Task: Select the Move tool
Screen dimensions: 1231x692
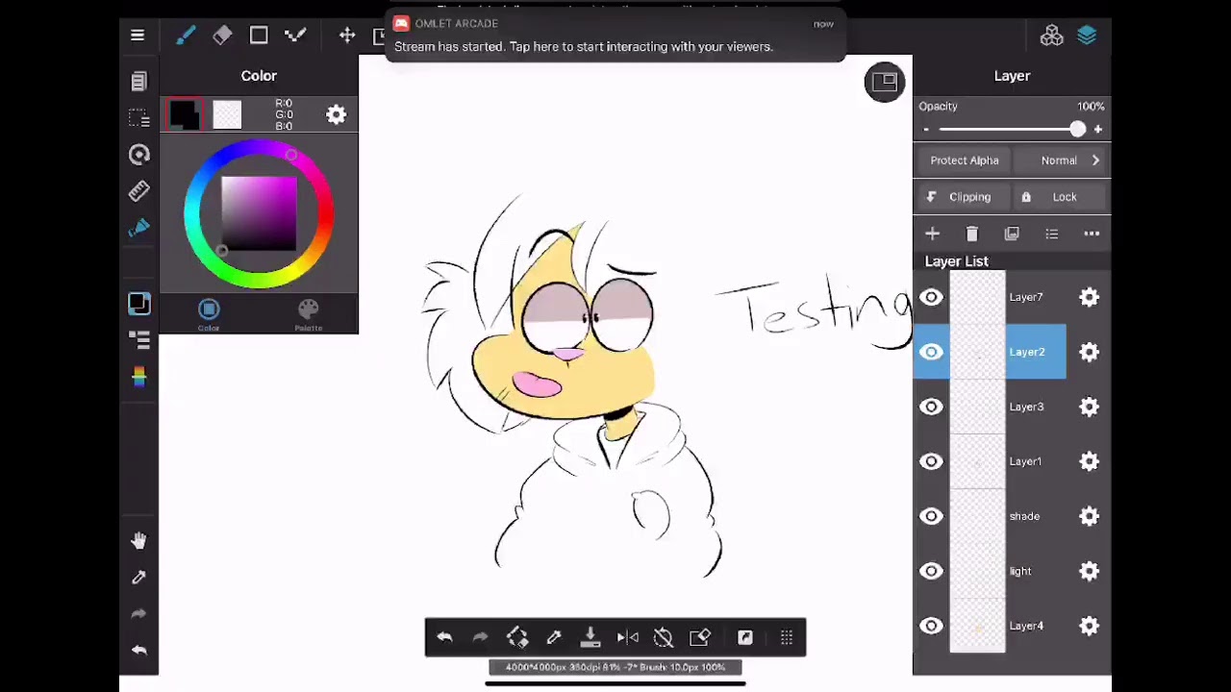Action: pyautogui.click(x=347, y=36)
